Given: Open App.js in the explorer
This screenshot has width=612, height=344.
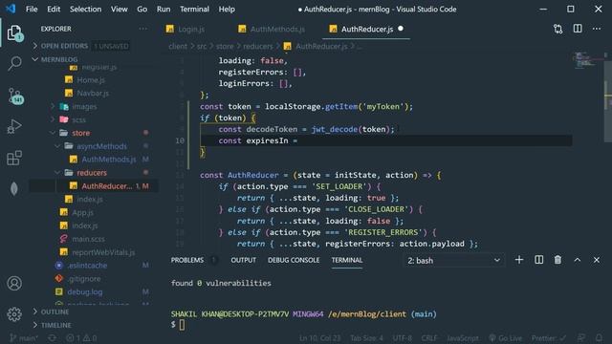Looking at the screenshot, I should 82,212.
